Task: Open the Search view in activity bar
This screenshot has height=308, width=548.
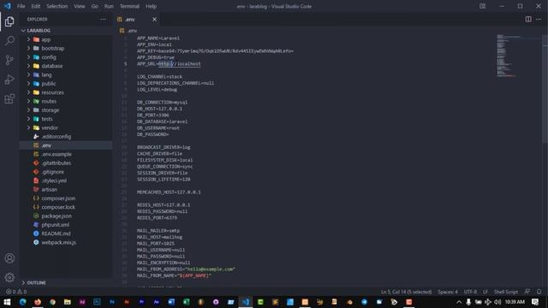Action: pyautogui.click(x=9, y=41)
